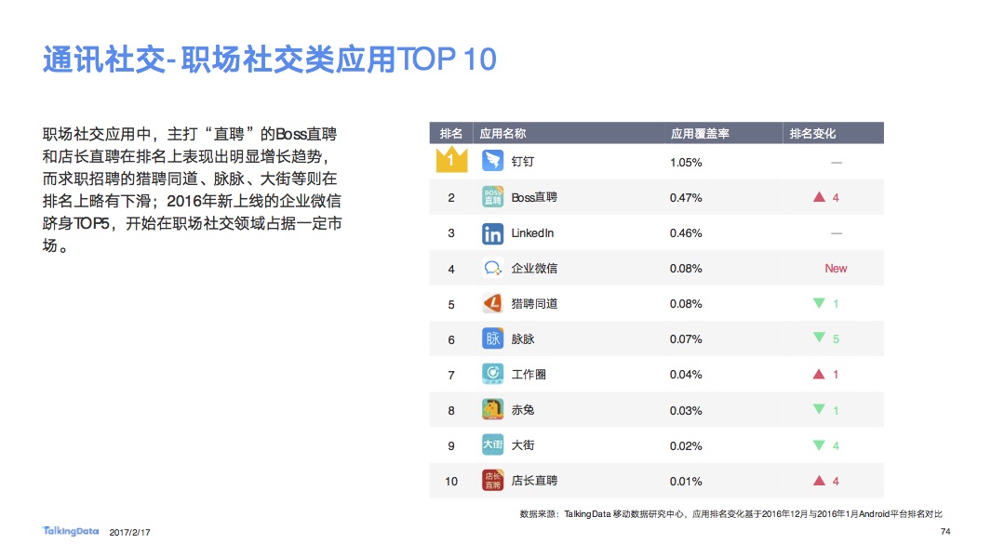Click the rank number 6
Viewport: 991px width, 557px height.
tap(451, 339)
